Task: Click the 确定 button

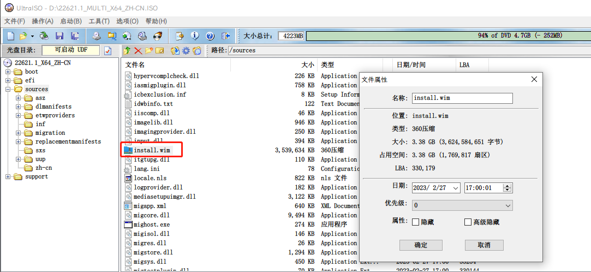Action: pos(421,245)
